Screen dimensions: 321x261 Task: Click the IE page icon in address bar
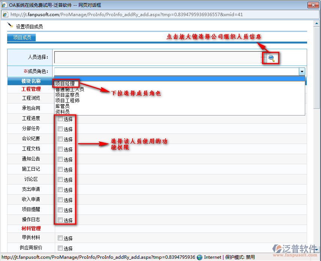coord(5,14)
